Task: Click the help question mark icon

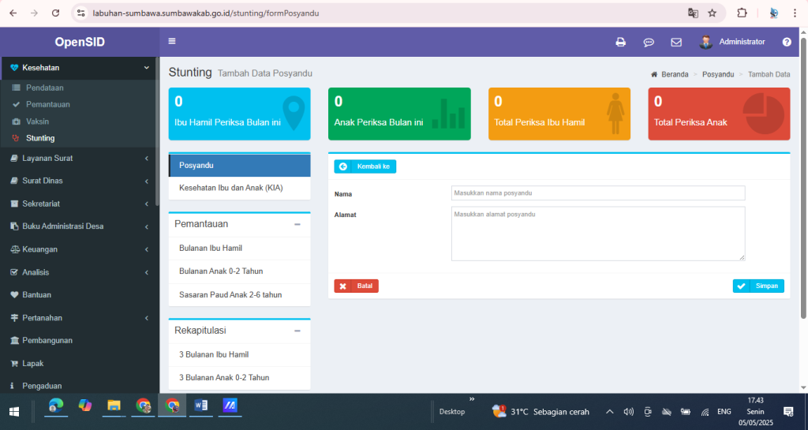Action: pos(787,43)
